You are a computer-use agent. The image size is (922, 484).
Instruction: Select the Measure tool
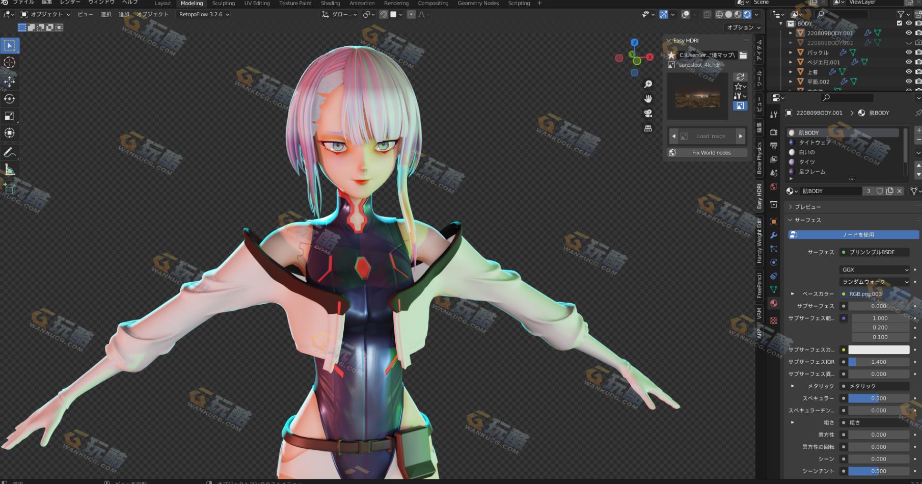(x=10, y=170)
